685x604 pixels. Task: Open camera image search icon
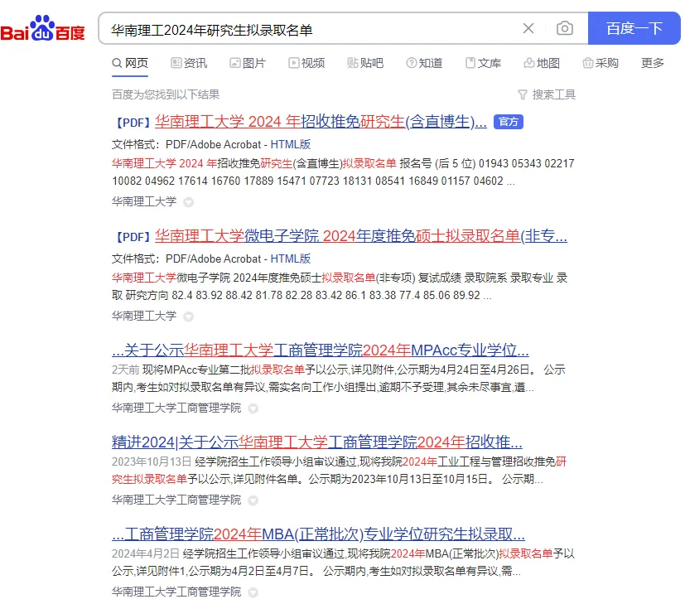click(x=564, y=28)
